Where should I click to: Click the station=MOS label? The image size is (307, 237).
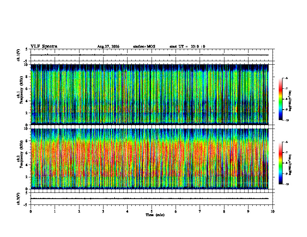[x=144, y=46]
